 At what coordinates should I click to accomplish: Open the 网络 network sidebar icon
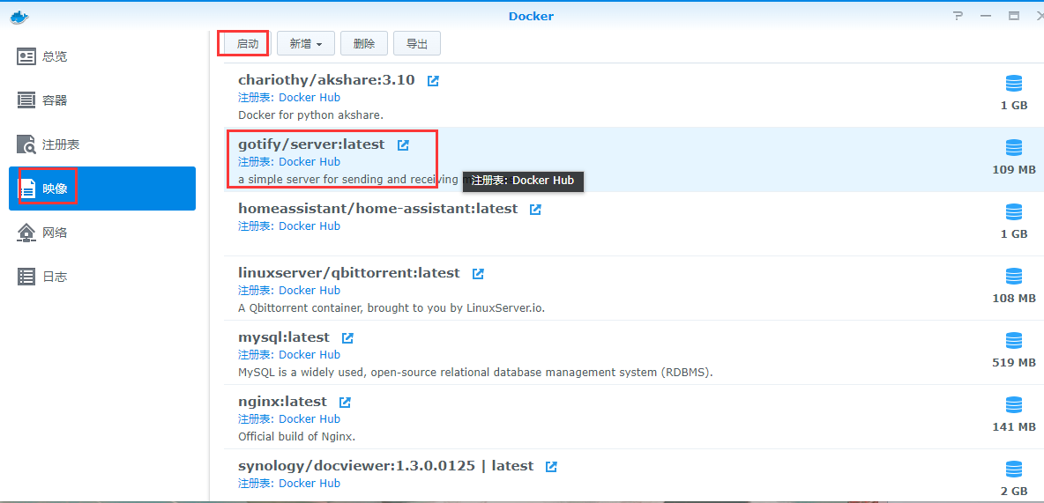(26, 233)
